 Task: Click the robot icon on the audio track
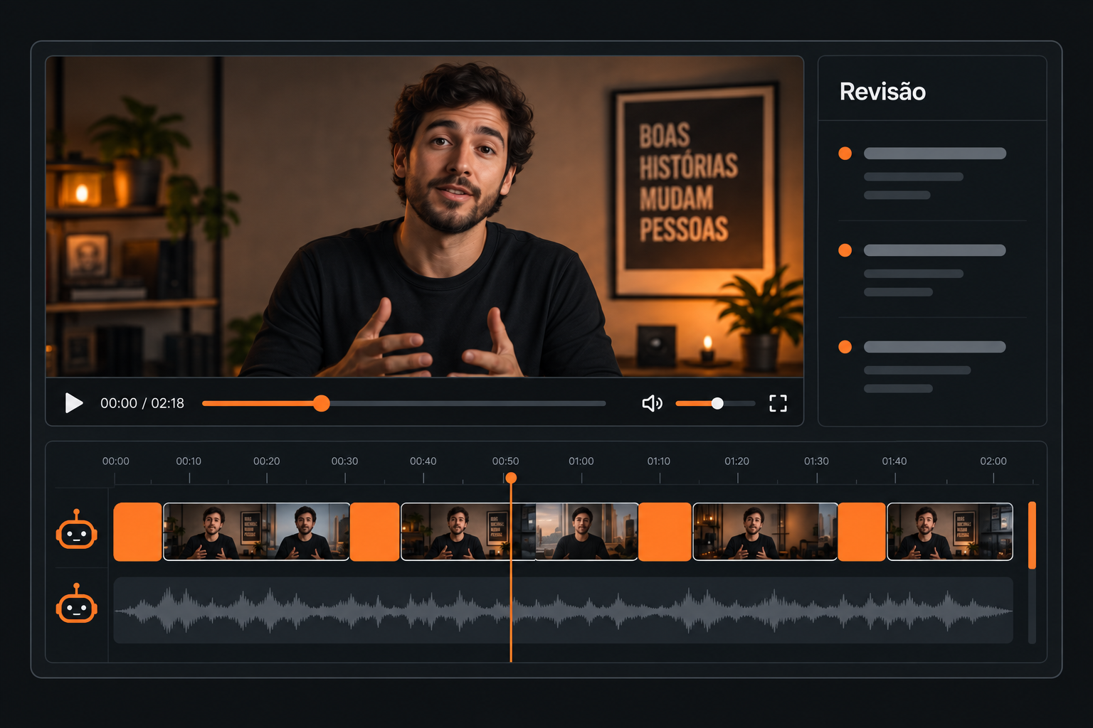click(x=77, y=604)
